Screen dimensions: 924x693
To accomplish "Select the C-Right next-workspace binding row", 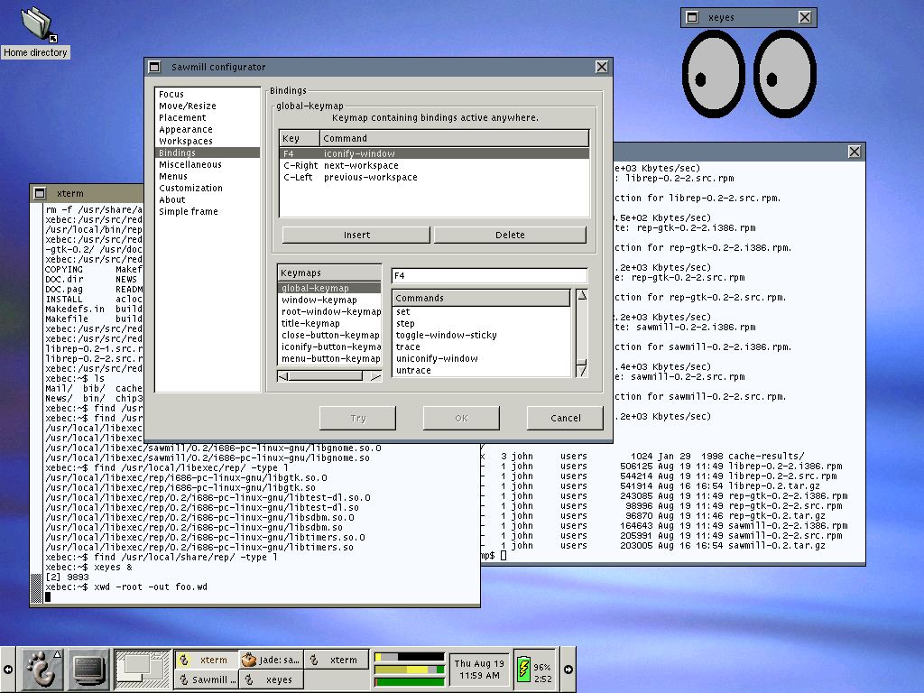I will tap(434, 166).
